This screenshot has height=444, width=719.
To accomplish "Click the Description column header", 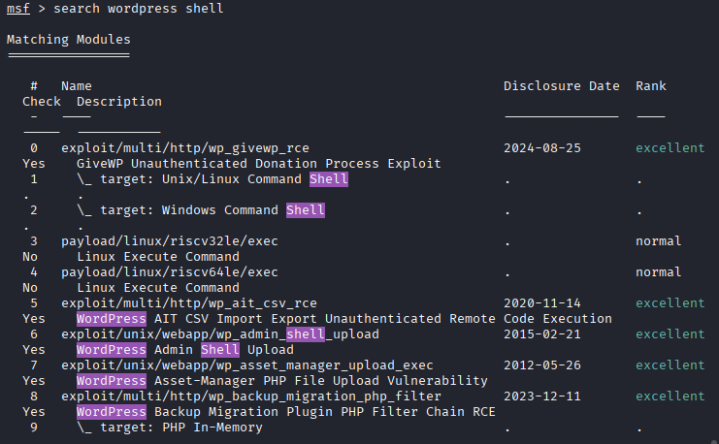I will point(118,102).
